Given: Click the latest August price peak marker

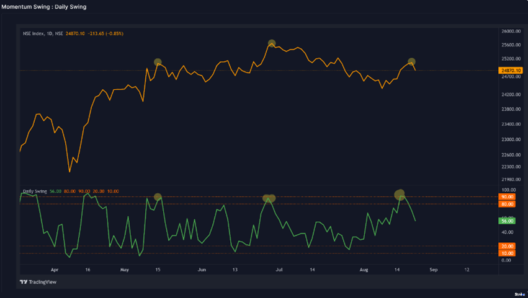Looking at the screenshot, I should pyautogui.click(x=411, y=61).
